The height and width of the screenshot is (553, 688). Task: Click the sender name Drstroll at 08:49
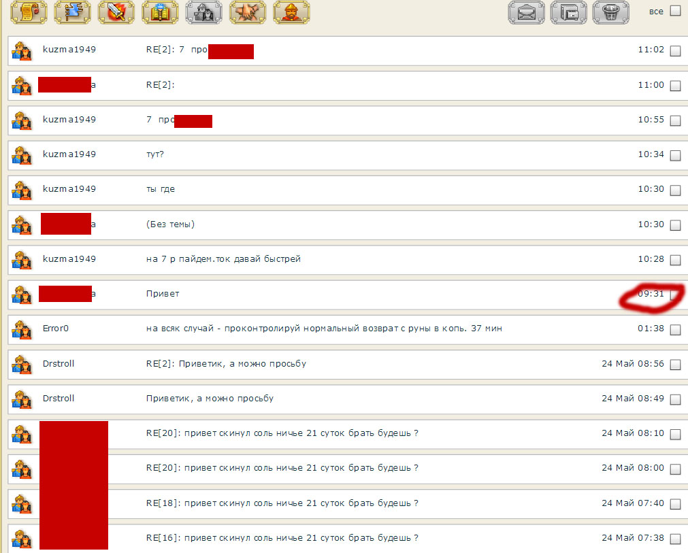(x=59, y=398)
